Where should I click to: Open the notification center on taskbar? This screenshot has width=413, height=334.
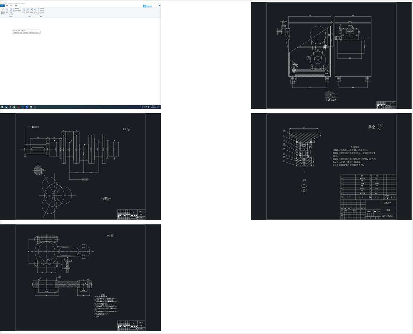158,107
